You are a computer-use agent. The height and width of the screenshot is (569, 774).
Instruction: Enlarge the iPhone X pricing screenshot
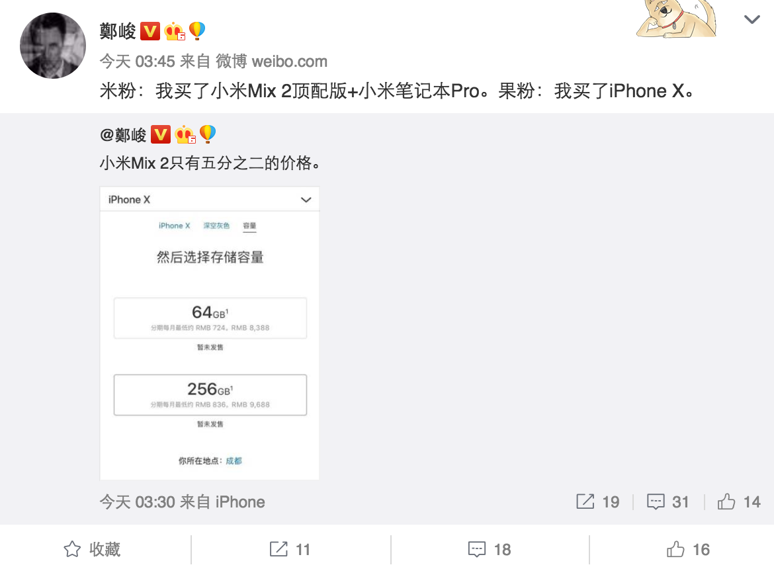[209, 333]
